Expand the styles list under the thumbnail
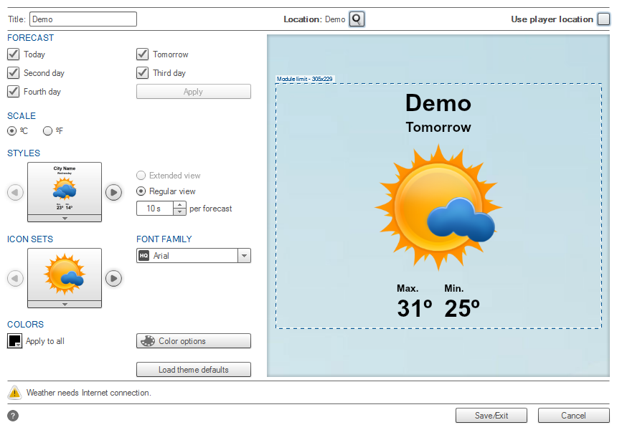Image resolution: width=617 pixels, height=430 pixels. tap(65, 218)
